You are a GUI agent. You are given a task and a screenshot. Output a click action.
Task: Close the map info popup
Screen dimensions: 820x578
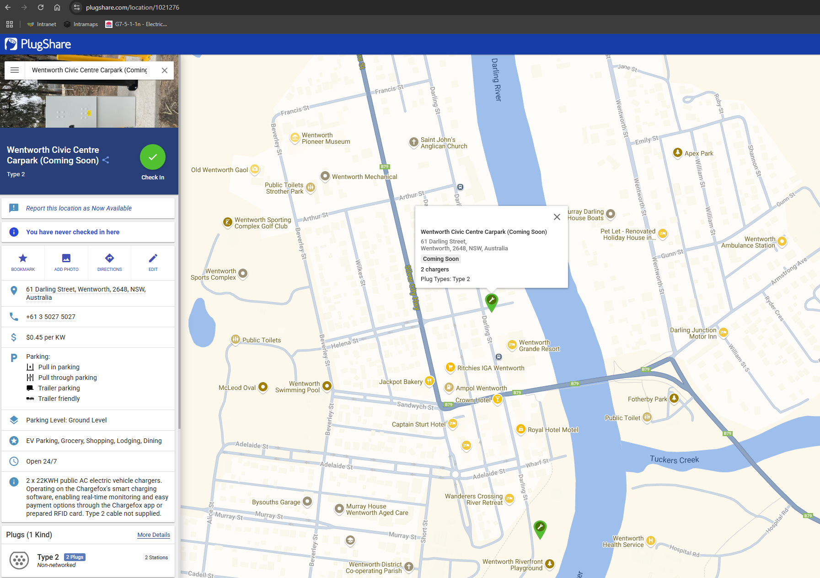[x=557, y=217]
